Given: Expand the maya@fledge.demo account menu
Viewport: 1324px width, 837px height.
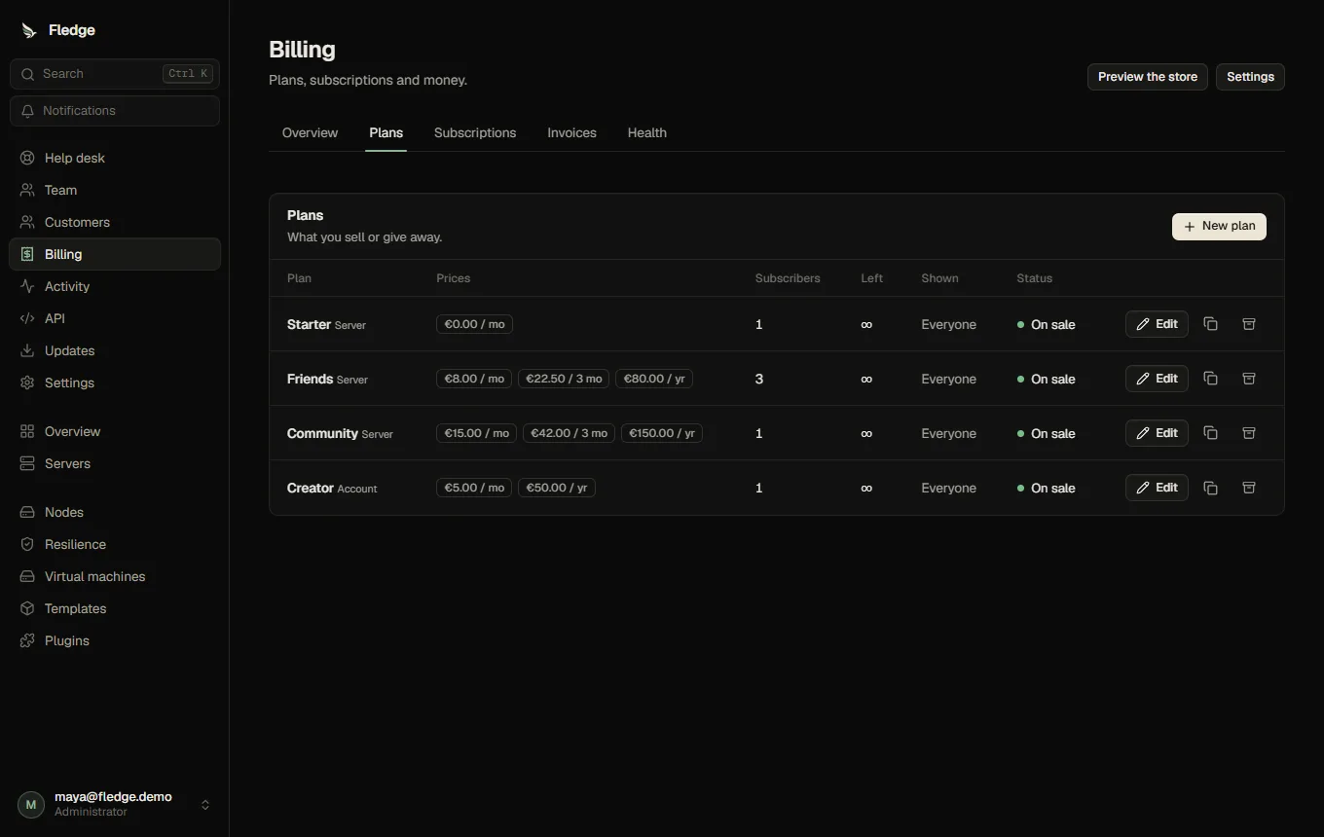Looking at the screenshot, I should (115, 804).
